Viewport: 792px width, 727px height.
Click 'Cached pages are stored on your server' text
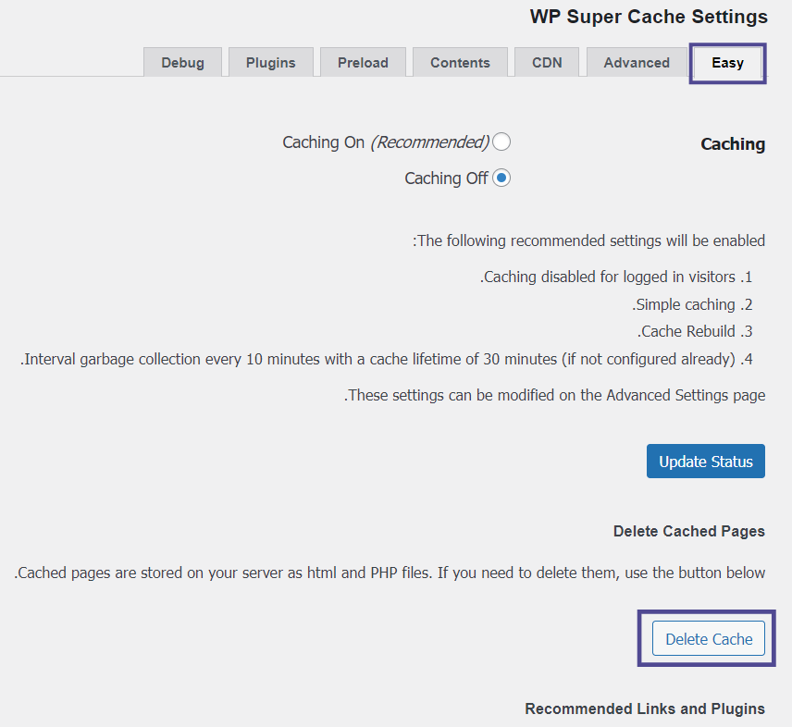[x=390, y=573]
